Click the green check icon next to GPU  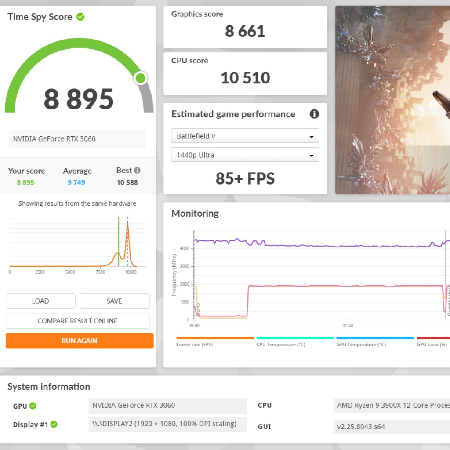pyautogui.click(x=33, y=406)
